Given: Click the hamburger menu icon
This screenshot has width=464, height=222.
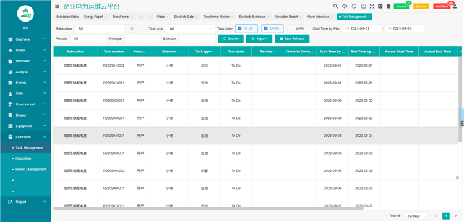Looking at the screenshot, I should tap(57, 7).
